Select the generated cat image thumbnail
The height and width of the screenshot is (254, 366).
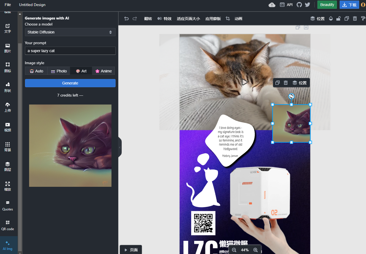click(70, 146)
